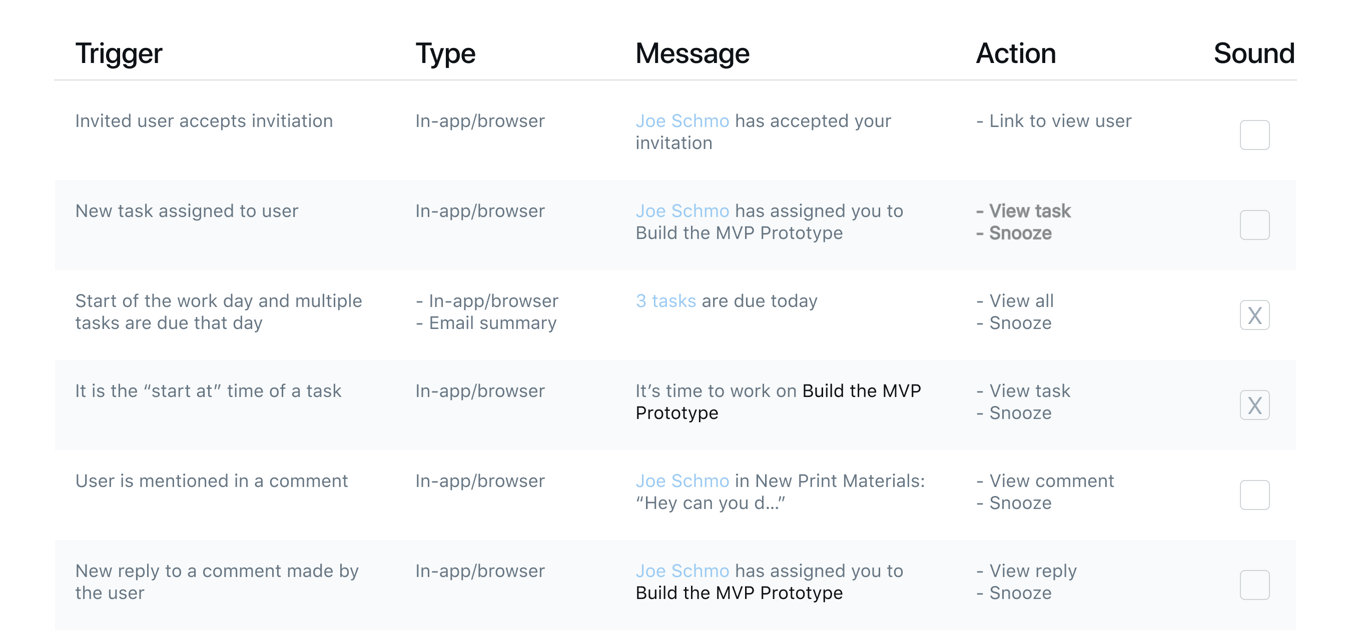Select the "View comment" action
This screenshot has height=630, width=1351.
pos(1051,481)
